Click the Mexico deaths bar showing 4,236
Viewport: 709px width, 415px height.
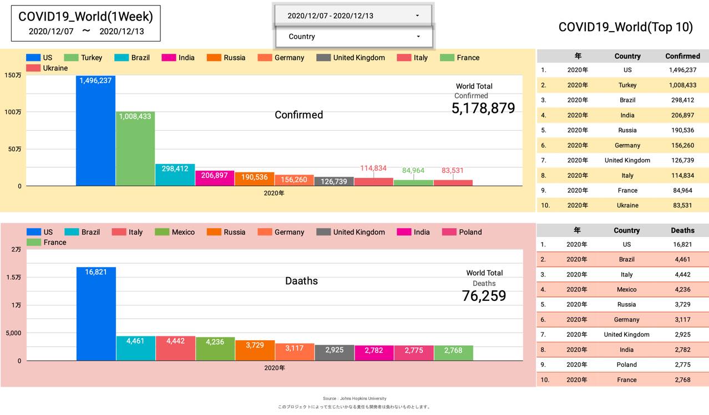pyautogui.click(x=215, y=350)
